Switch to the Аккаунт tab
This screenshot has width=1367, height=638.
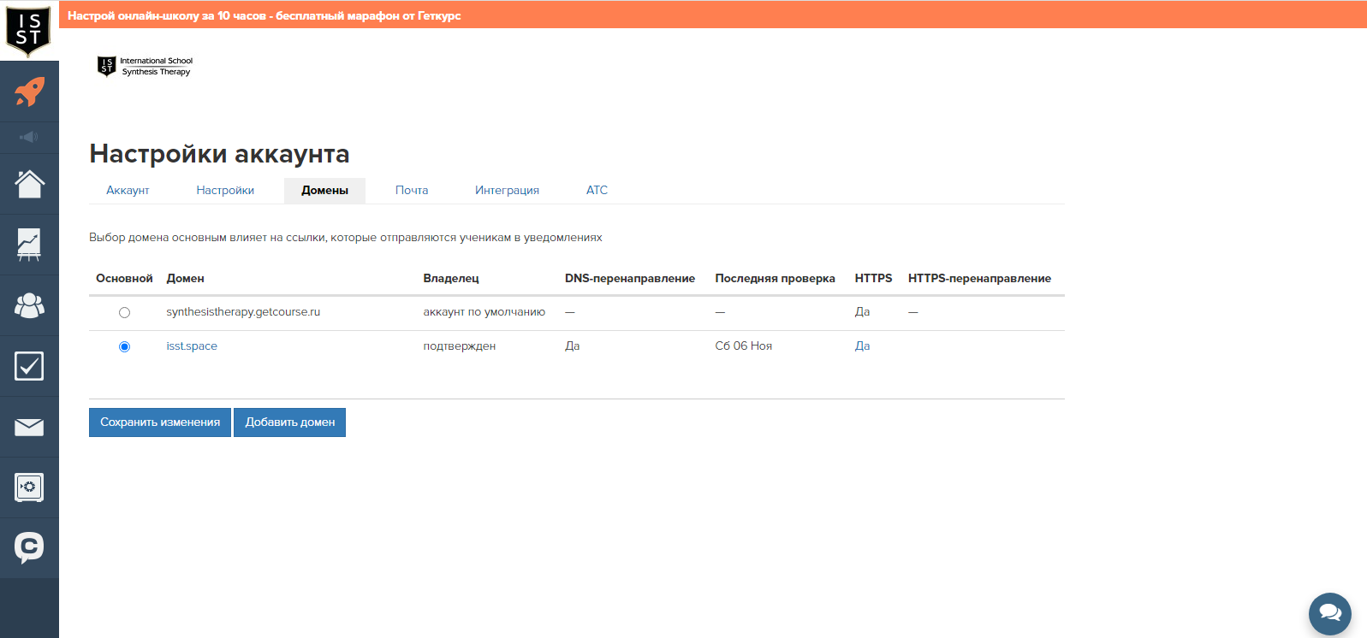tap(128, 191)
